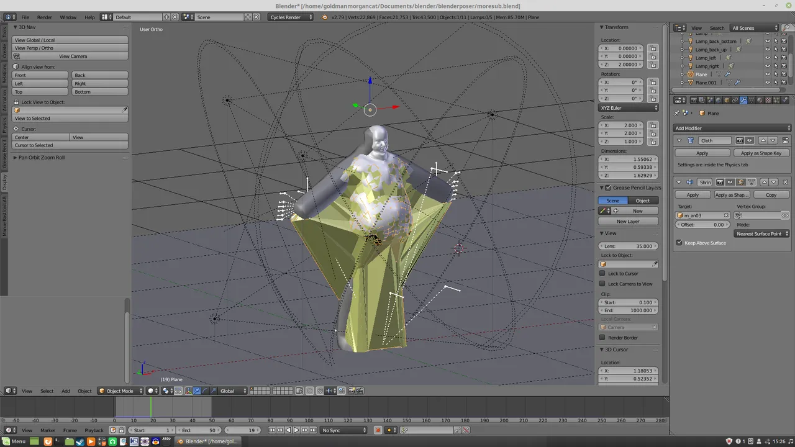Toggle viewport eye icon on Cloth modifier
This screenshot has width=795, height=447.
[750, 140]
